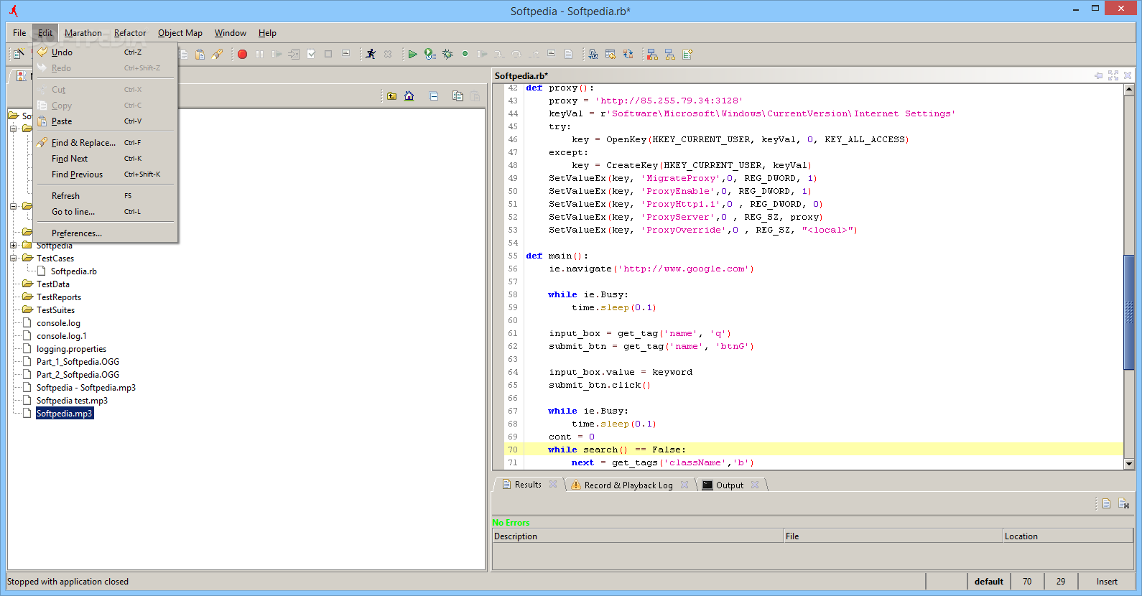Click the toolbar icon with magnifier over windows
Screen dimensions: 1142x596
click(x=593, y=54)
